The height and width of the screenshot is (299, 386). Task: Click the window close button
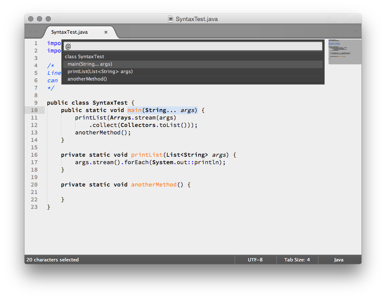coord(31,19)
